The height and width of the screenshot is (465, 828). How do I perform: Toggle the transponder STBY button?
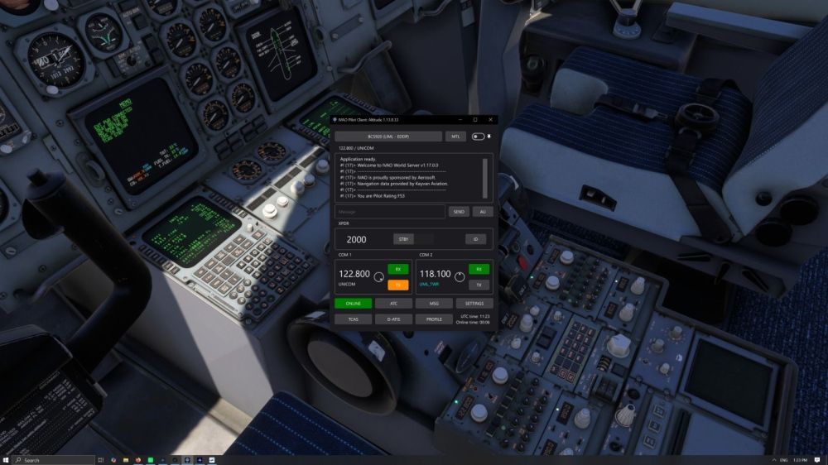[403, 239]
